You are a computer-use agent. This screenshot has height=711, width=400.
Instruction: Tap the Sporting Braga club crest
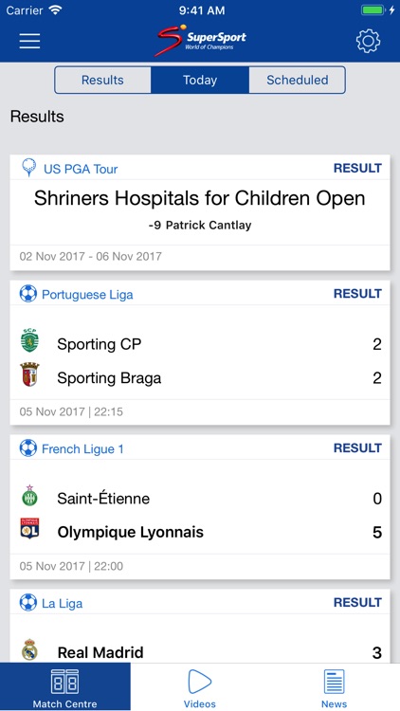pyautogui.click(x=30, y=374)
